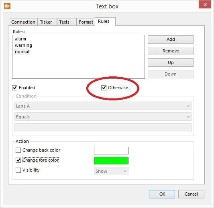Toggle the Enabled checkbox
The image size is (214, 208).
14,88
